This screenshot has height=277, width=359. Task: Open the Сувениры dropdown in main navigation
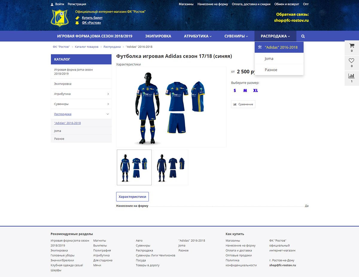pos(236,36)
